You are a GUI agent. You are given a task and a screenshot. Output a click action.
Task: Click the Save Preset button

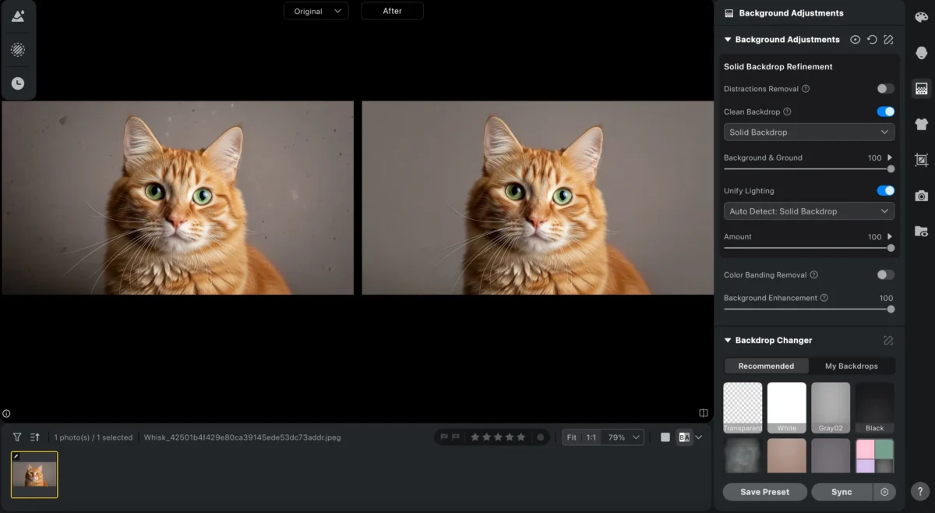point(764,492)
